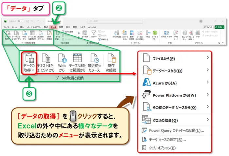Click the filter 再適用 button

coord(102,35)
